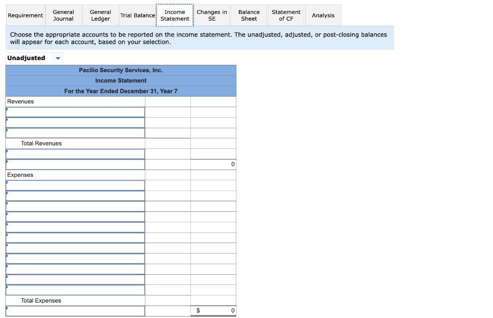Switch to the Statement of CF tab
493x318 pixels.
(286, 15)
